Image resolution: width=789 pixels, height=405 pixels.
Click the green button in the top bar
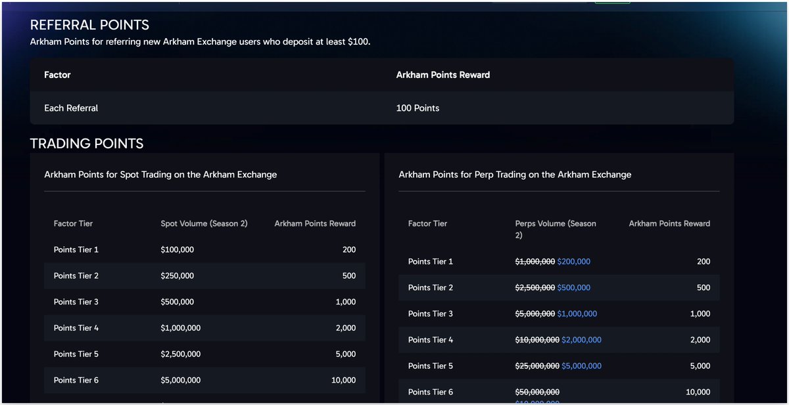pyautogui.click(x=611, y=3)
